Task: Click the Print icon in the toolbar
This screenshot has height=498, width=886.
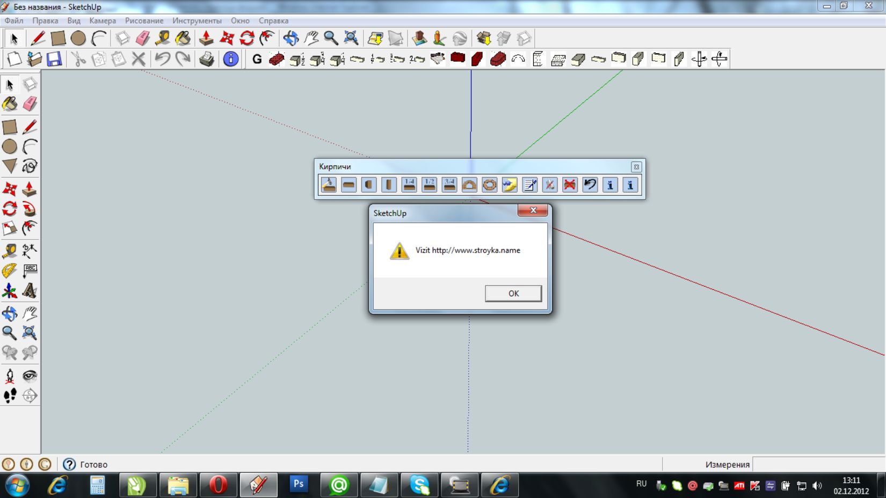Action: [x=207, y=59]
